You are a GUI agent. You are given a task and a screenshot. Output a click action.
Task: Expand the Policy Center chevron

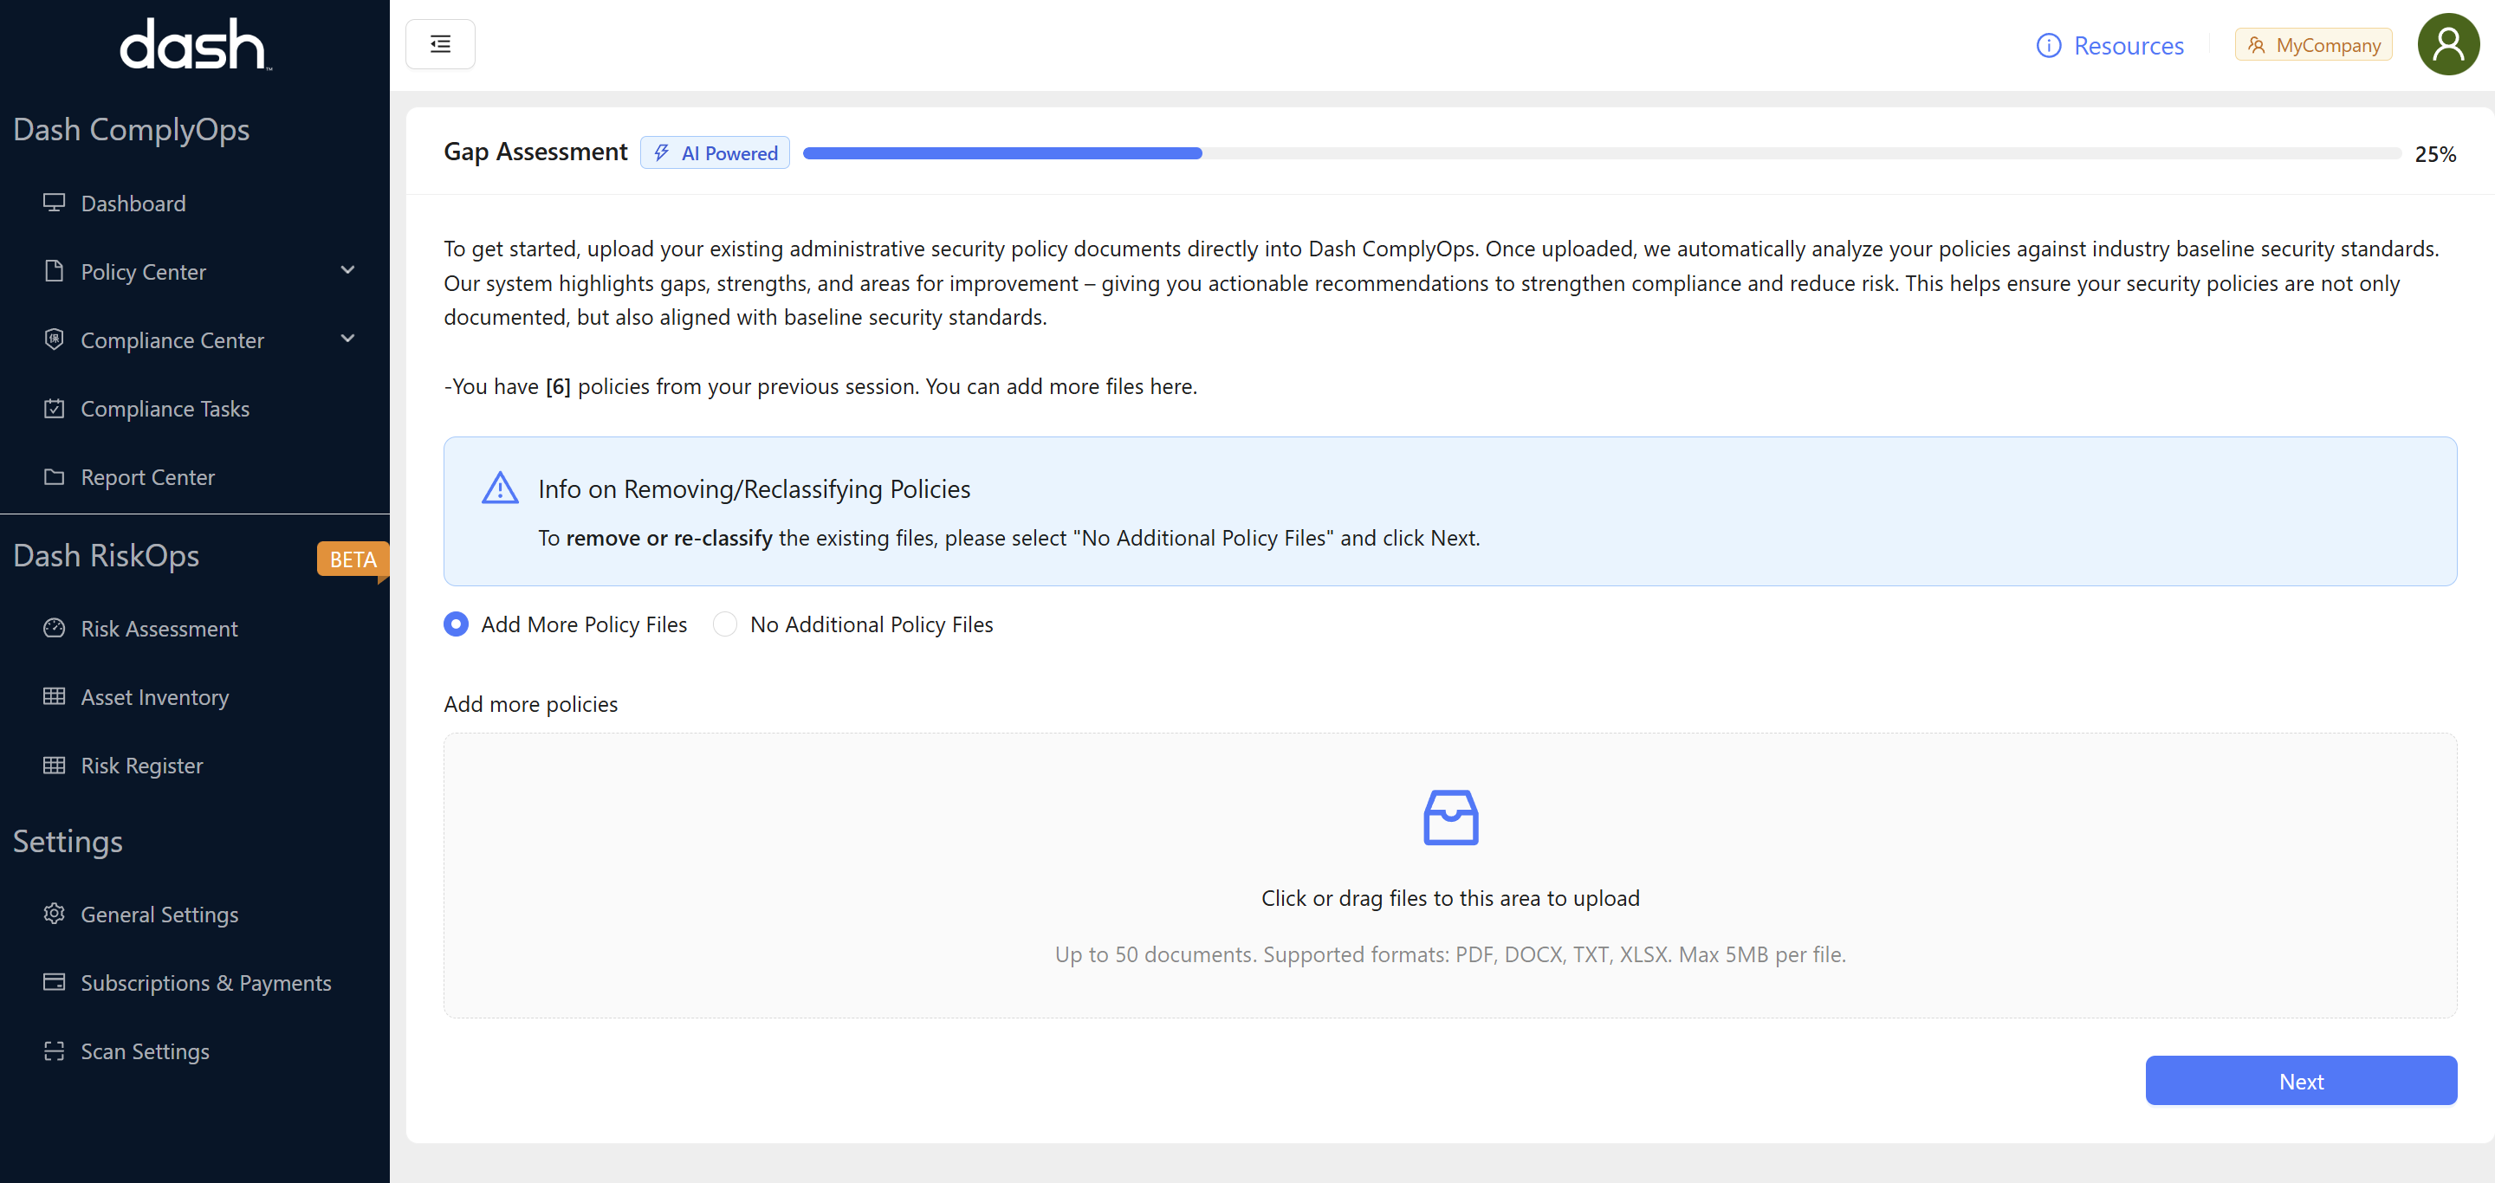click(347, 270)
